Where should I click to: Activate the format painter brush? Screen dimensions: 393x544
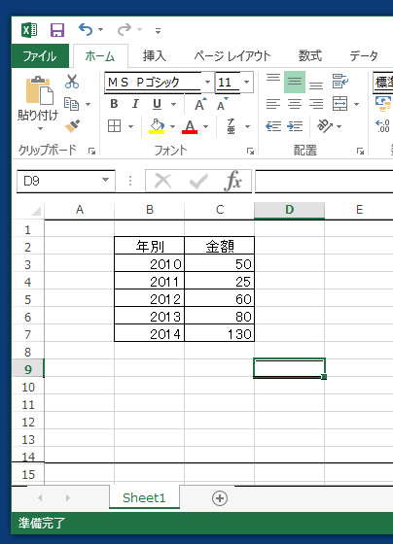(72, 126)
